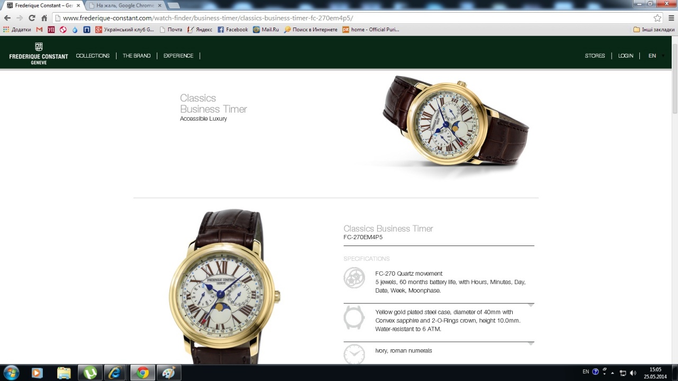
Task: Click the dial clock specification icon
Action: [x=354, y=353]
